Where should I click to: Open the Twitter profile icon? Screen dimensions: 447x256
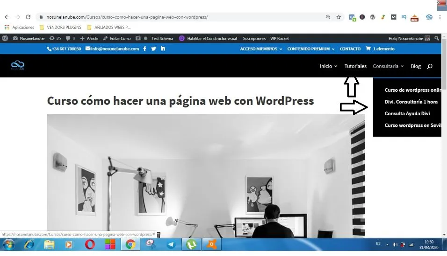[153, 49]
